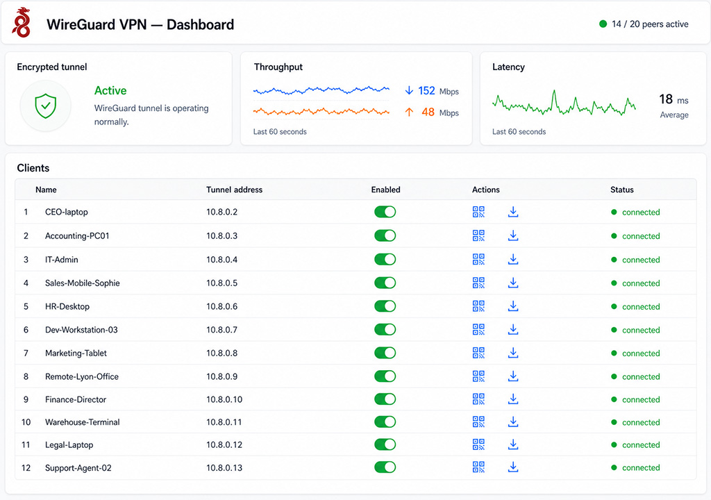711x500 pixels.
Task: Click the WireGuard dragon logo
Action: point(22,23)
